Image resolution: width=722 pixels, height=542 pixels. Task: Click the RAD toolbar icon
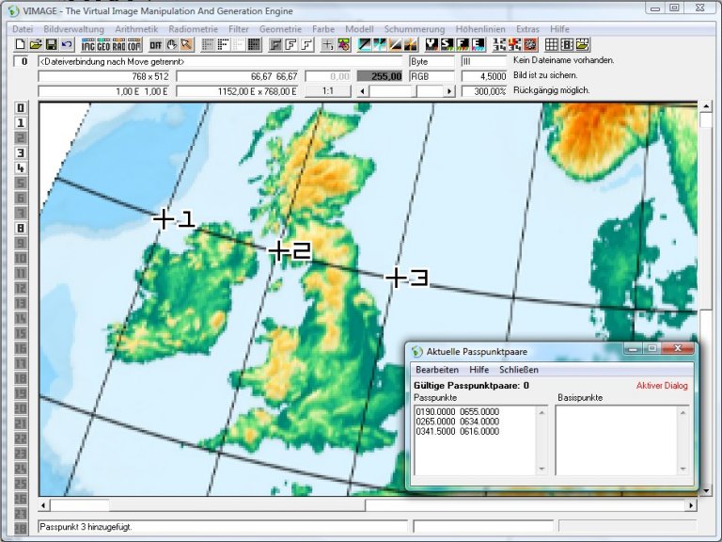tap(119, 44)
